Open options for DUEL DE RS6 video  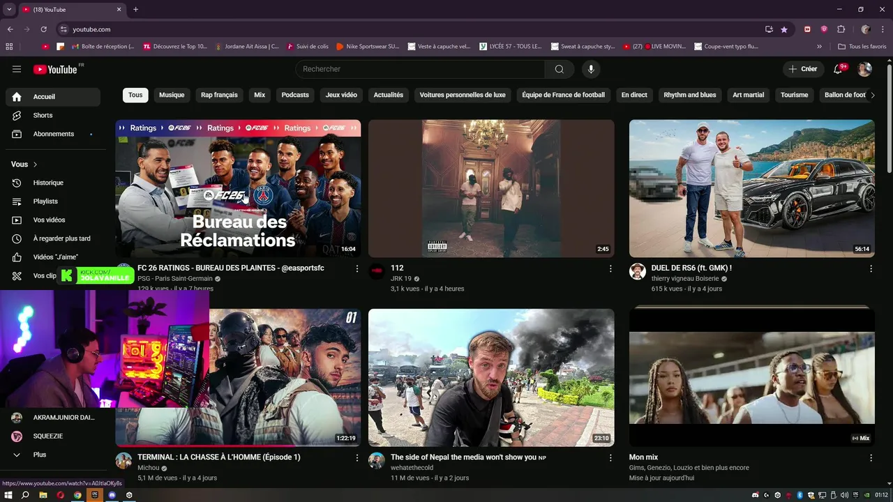click(x=871, y=268)
